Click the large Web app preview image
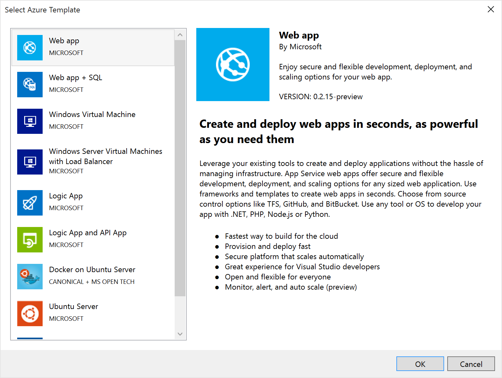This screenshot has height=378, width=502. (233, 65)
